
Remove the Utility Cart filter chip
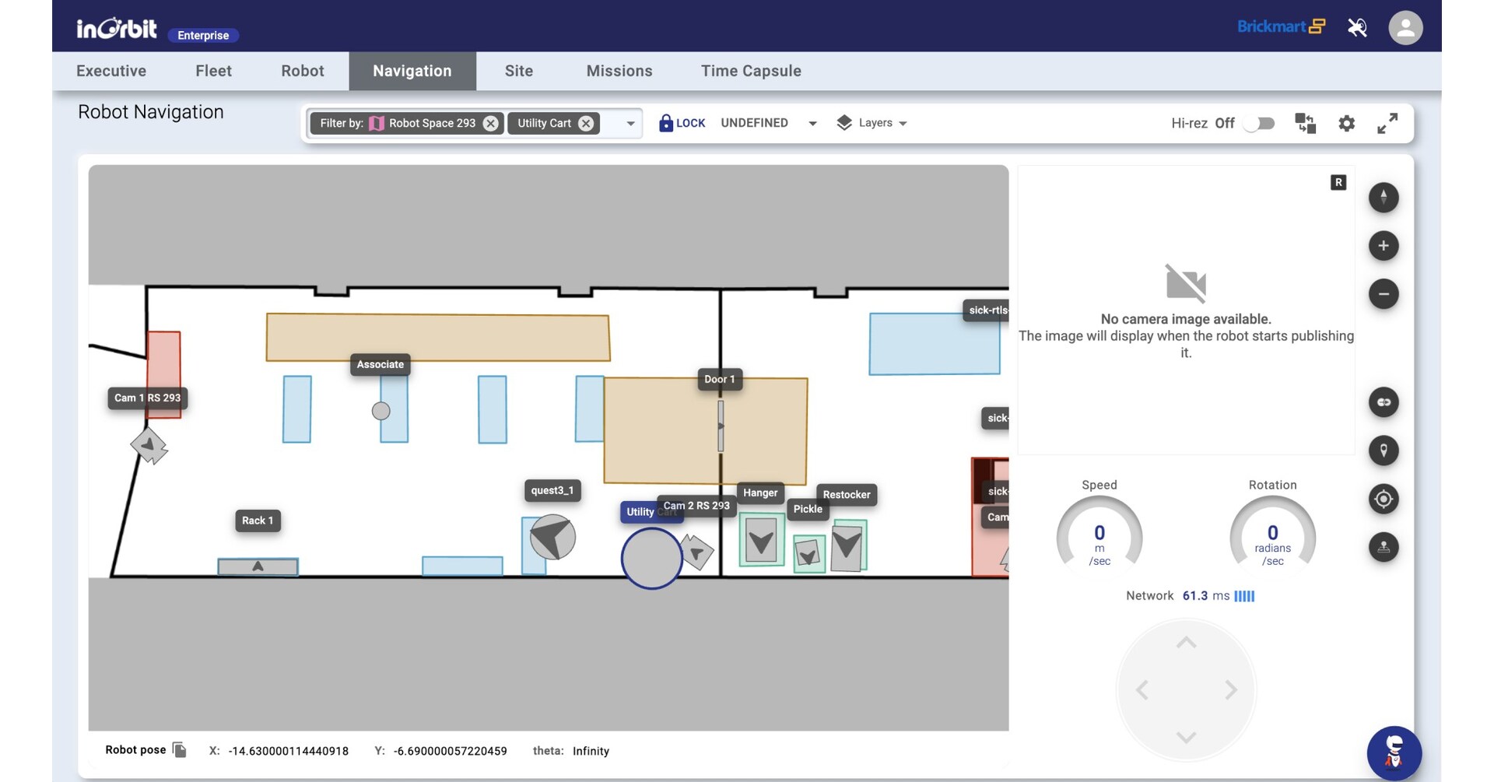587,123
